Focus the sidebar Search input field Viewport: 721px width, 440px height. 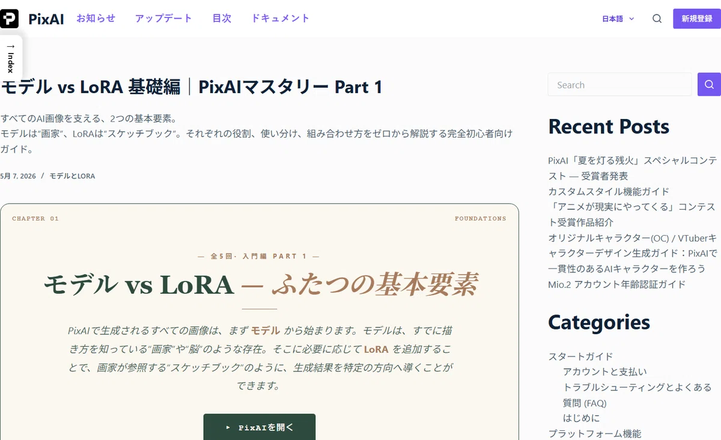[x=619, y=85]
